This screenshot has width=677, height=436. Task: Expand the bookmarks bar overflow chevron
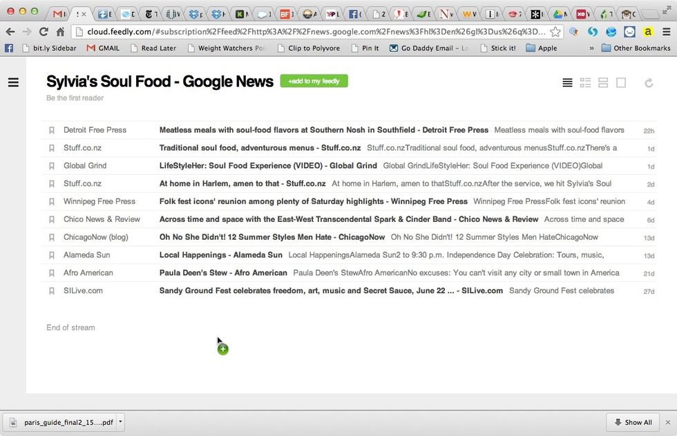pyautogui.click(x=591, y=48)
